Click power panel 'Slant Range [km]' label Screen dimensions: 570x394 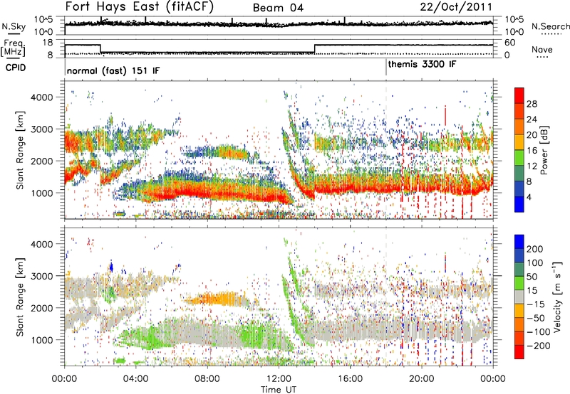click(21, 150)
